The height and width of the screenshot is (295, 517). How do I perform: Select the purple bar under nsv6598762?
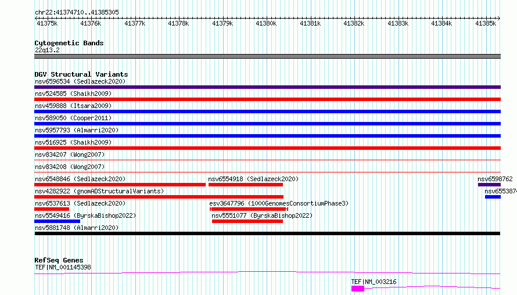click(x=489, y=185)
